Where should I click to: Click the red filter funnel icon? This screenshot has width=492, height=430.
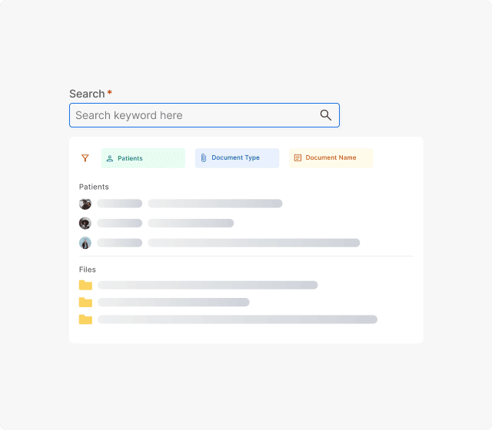tap(85, 158)
